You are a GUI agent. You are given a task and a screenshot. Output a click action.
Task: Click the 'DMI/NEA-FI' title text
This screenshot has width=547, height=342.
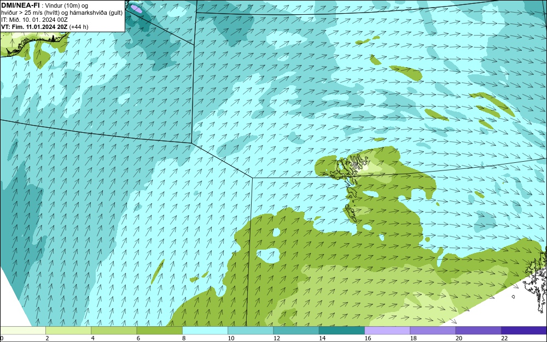click(21, 5)
